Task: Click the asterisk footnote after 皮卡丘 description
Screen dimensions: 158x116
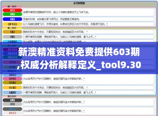Action: tap(107, 24)
